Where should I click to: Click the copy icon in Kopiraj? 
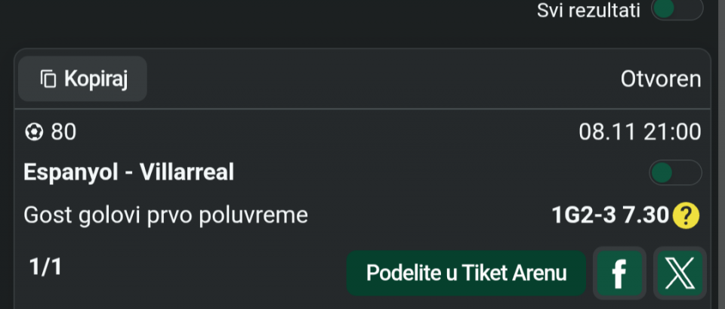point(48,79)
